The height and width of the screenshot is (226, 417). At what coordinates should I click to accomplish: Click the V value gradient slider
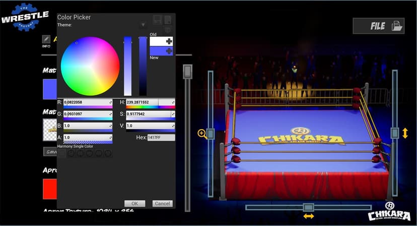(151, 131)
